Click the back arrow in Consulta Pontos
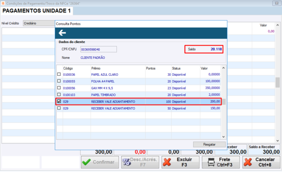This screenshot has width=282, height=172. pos(62,33)
